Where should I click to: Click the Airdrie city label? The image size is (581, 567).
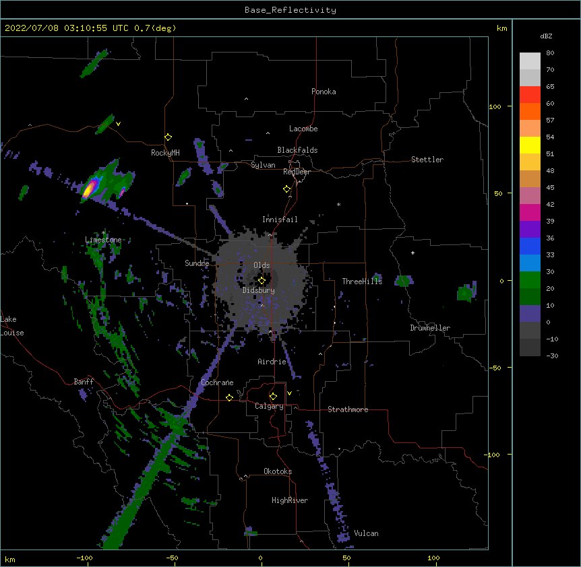tap(272, 362)
